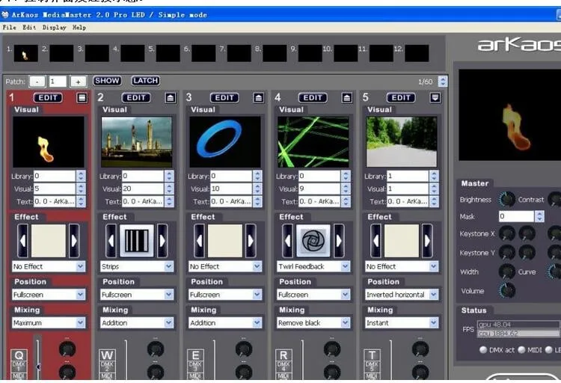
Task: Toggle the LATCH button
Action: (145, 81)
